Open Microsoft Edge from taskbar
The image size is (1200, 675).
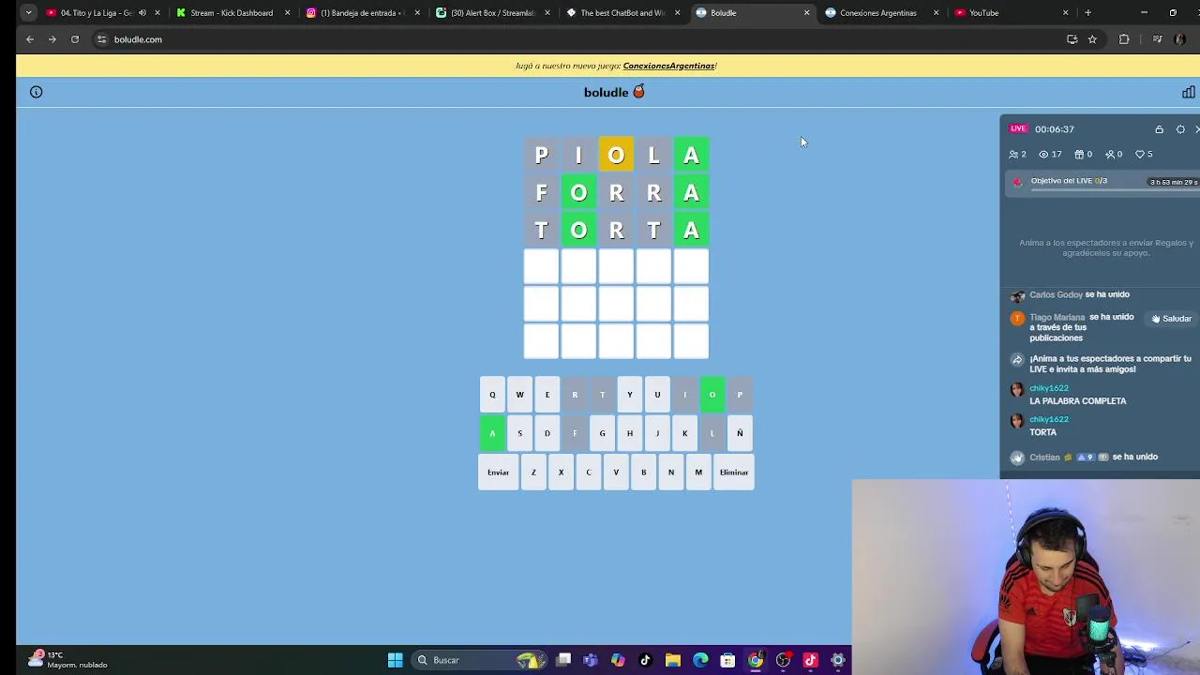[700, 660]
